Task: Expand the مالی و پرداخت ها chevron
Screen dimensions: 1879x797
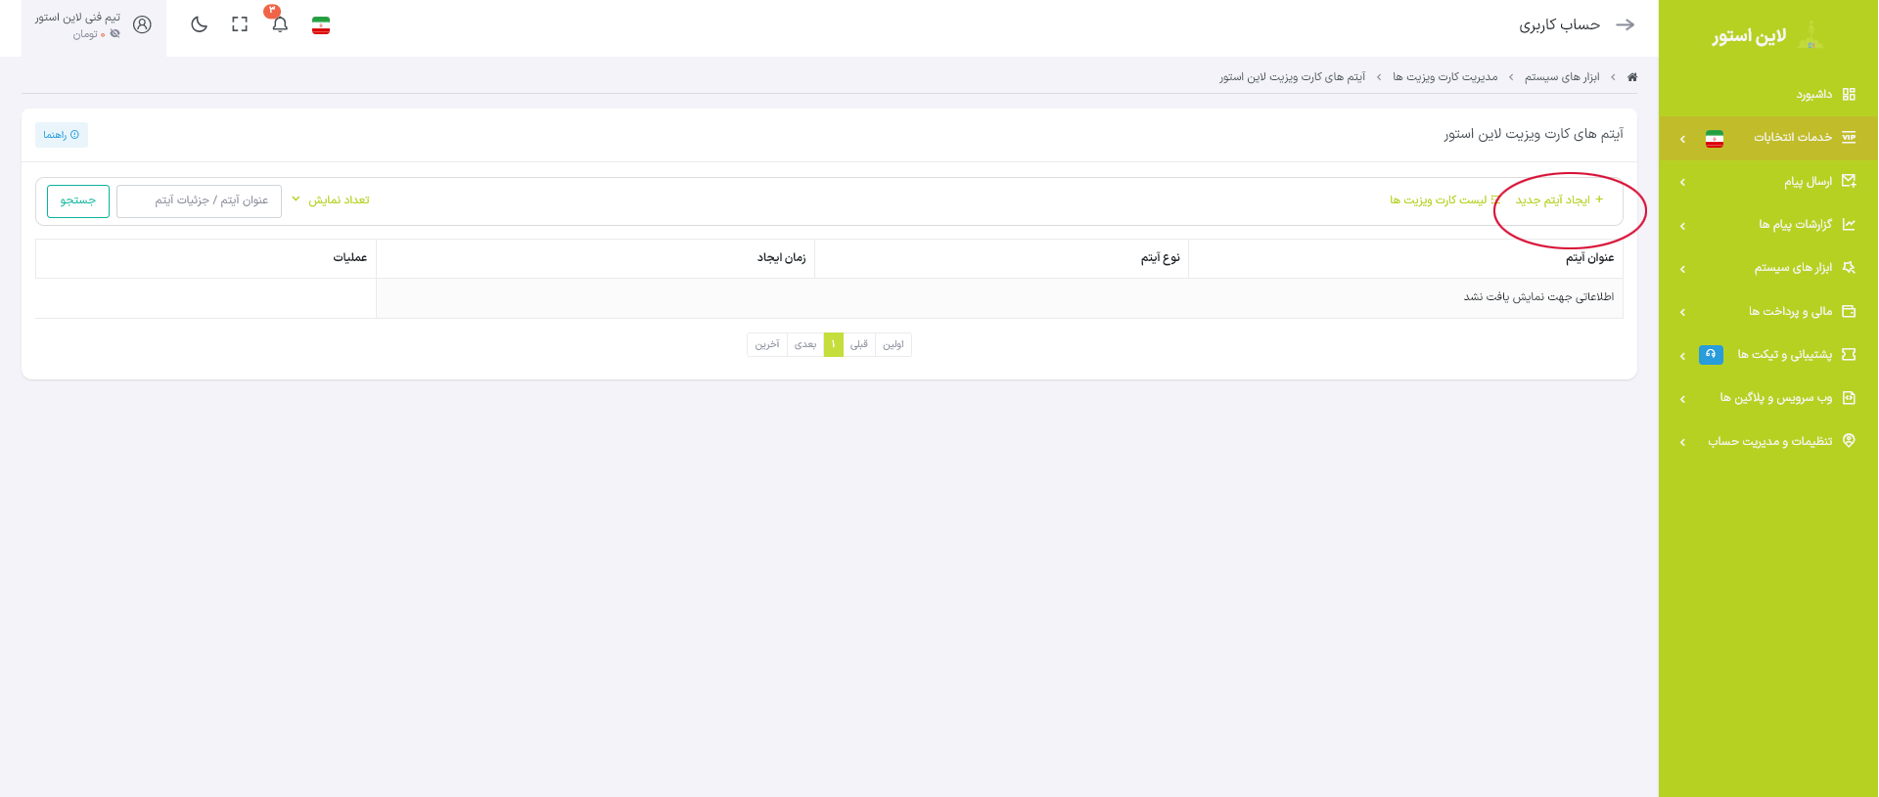Action: [1682, 312]
